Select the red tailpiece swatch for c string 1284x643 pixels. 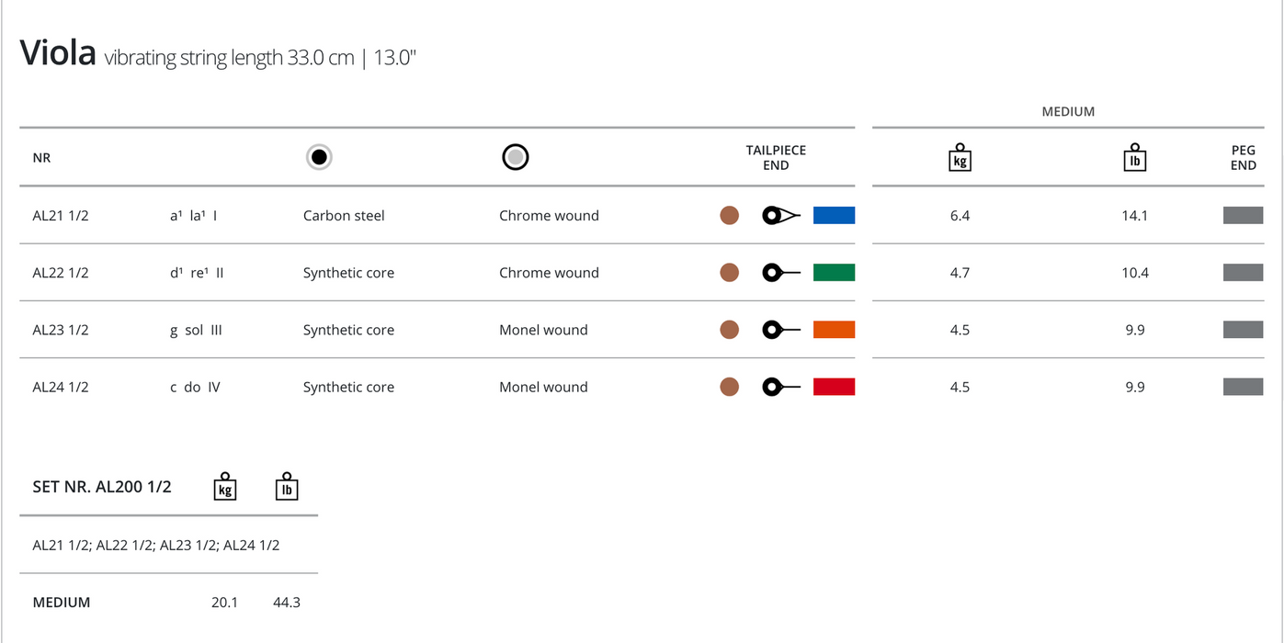coord(834,387)
